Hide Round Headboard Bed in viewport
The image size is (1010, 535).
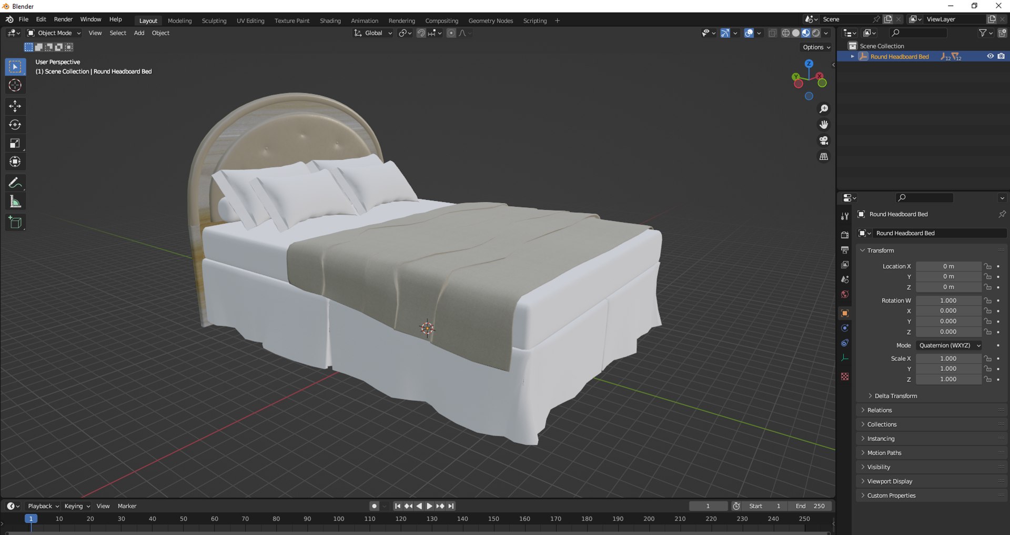pyautogui.click(x=990, y=56)
